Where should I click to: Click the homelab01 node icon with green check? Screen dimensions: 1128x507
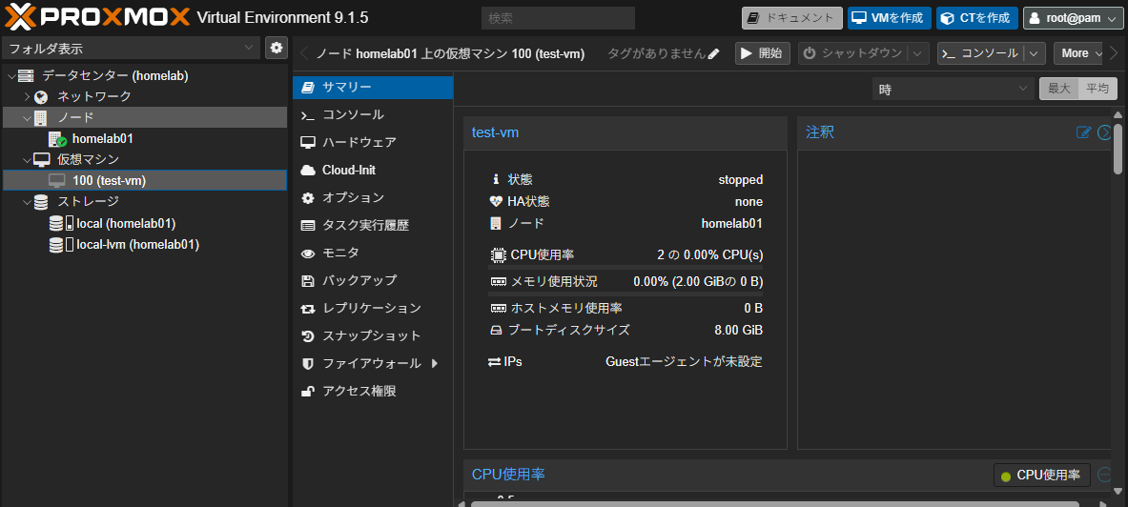tap(57, 139)
